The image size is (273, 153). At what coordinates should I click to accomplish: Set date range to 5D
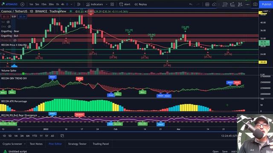(10, 136)
